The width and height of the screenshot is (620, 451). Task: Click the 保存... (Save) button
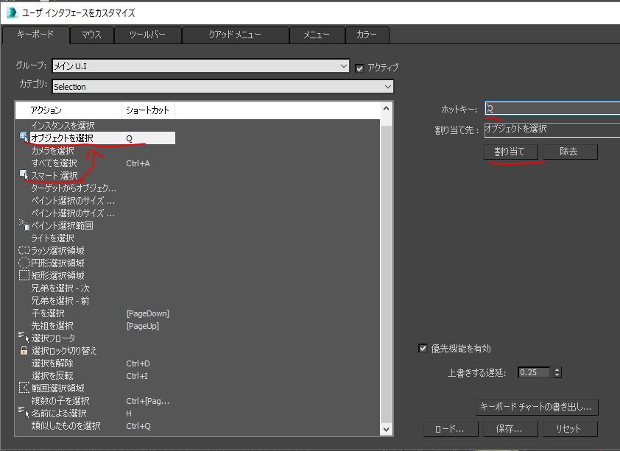[x=509, y=428]
